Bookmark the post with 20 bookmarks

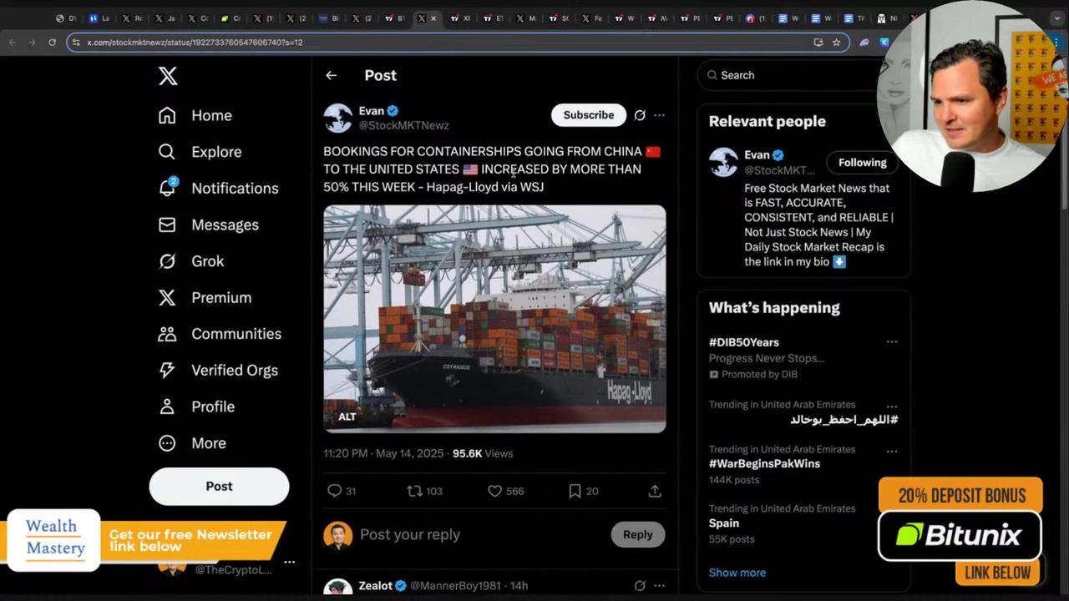(x=575, y=491)
